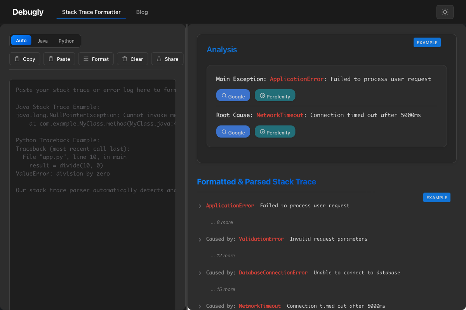Click Formatted & Parsed Stack Trace heading

coord(256,182)
